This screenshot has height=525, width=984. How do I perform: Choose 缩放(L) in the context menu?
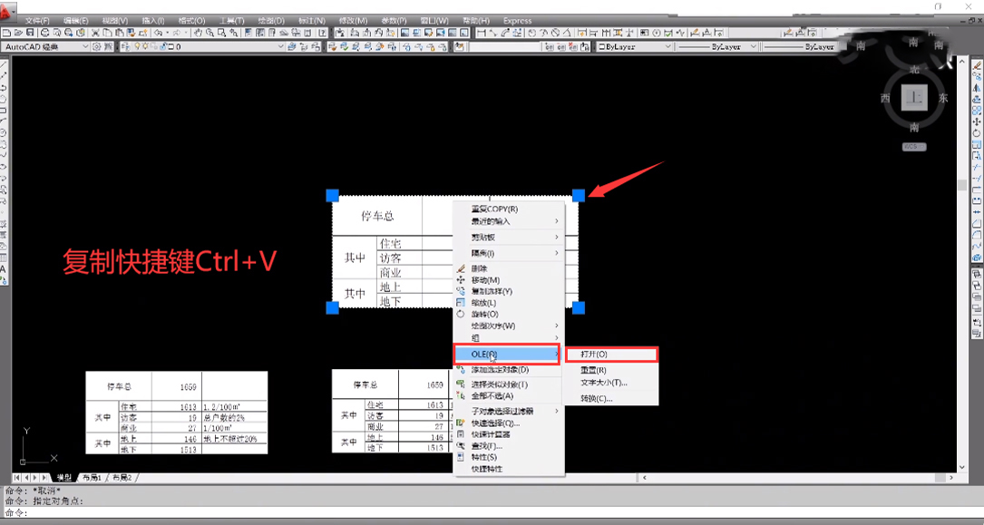(509, 303)
